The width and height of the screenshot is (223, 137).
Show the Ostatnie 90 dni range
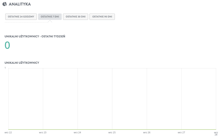pyautogui.click(x=102, y=17)
